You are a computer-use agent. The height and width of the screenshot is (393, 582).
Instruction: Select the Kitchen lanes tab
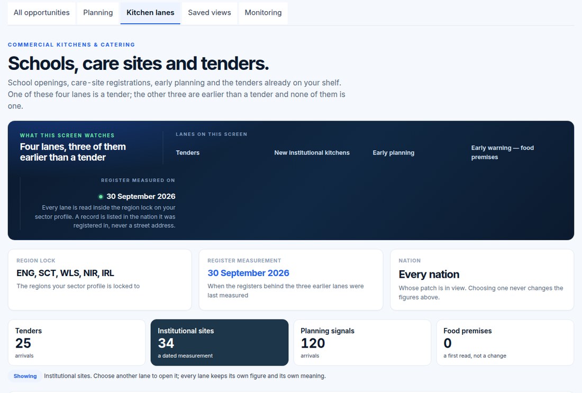tap(150, 13)
